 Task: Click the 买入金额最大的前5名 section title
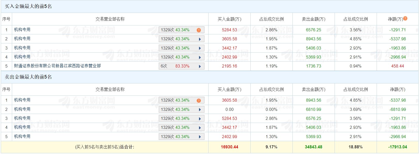tap(28, 6)
